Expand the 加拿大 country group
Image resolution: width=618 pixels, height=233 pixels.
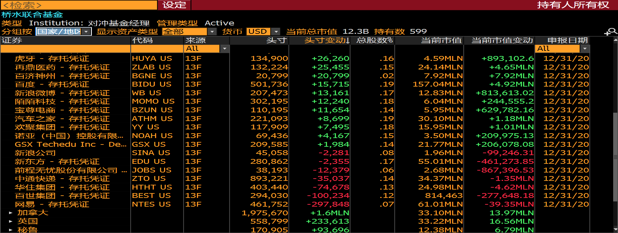[11, 213]
